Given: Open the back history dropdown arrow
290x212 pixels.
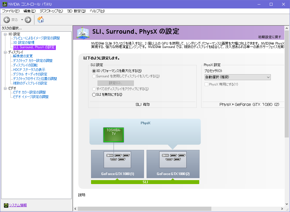Looking at the screenshot, I should click(22, 20).
